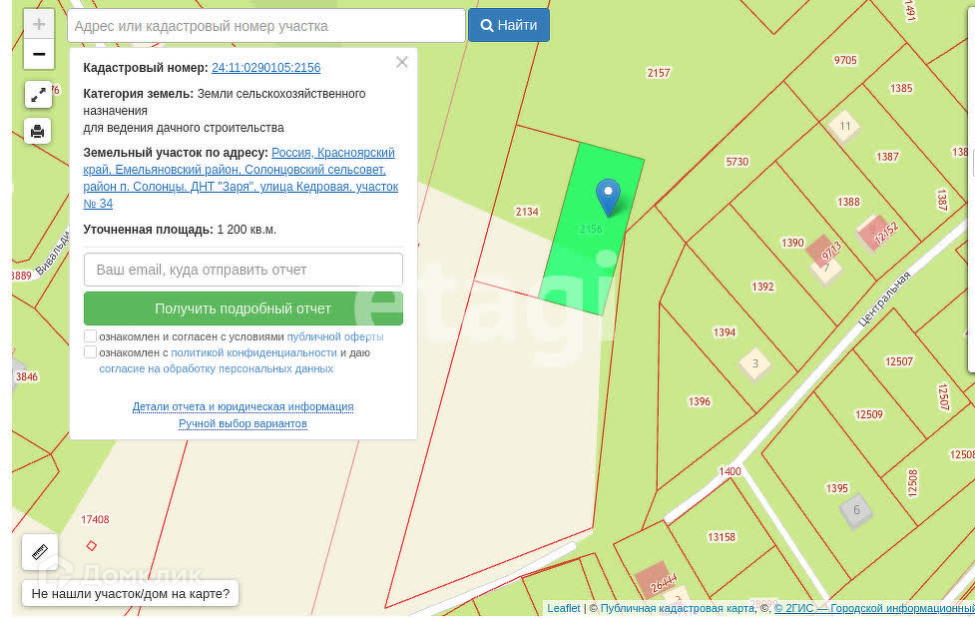Screen dimensions: 975x618
Task: Activate the ruler measurement tool
Action: pyautogui.click(x=40, y=552)
